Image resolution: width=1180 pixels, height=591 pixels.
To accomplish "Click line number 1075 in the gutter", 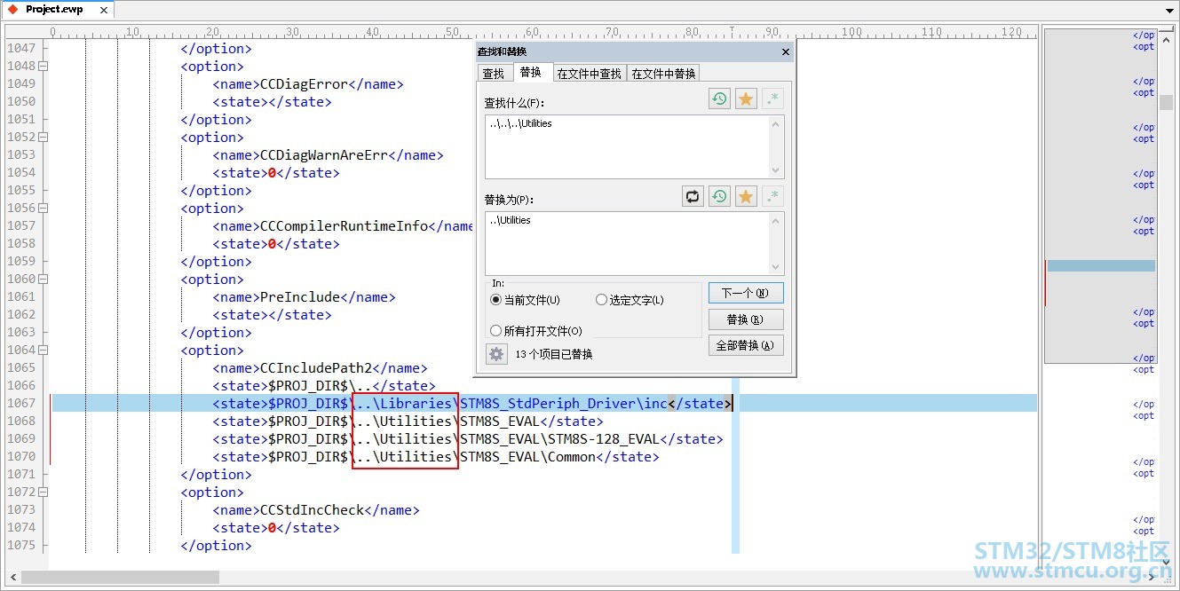I will [x=21, y=546].
